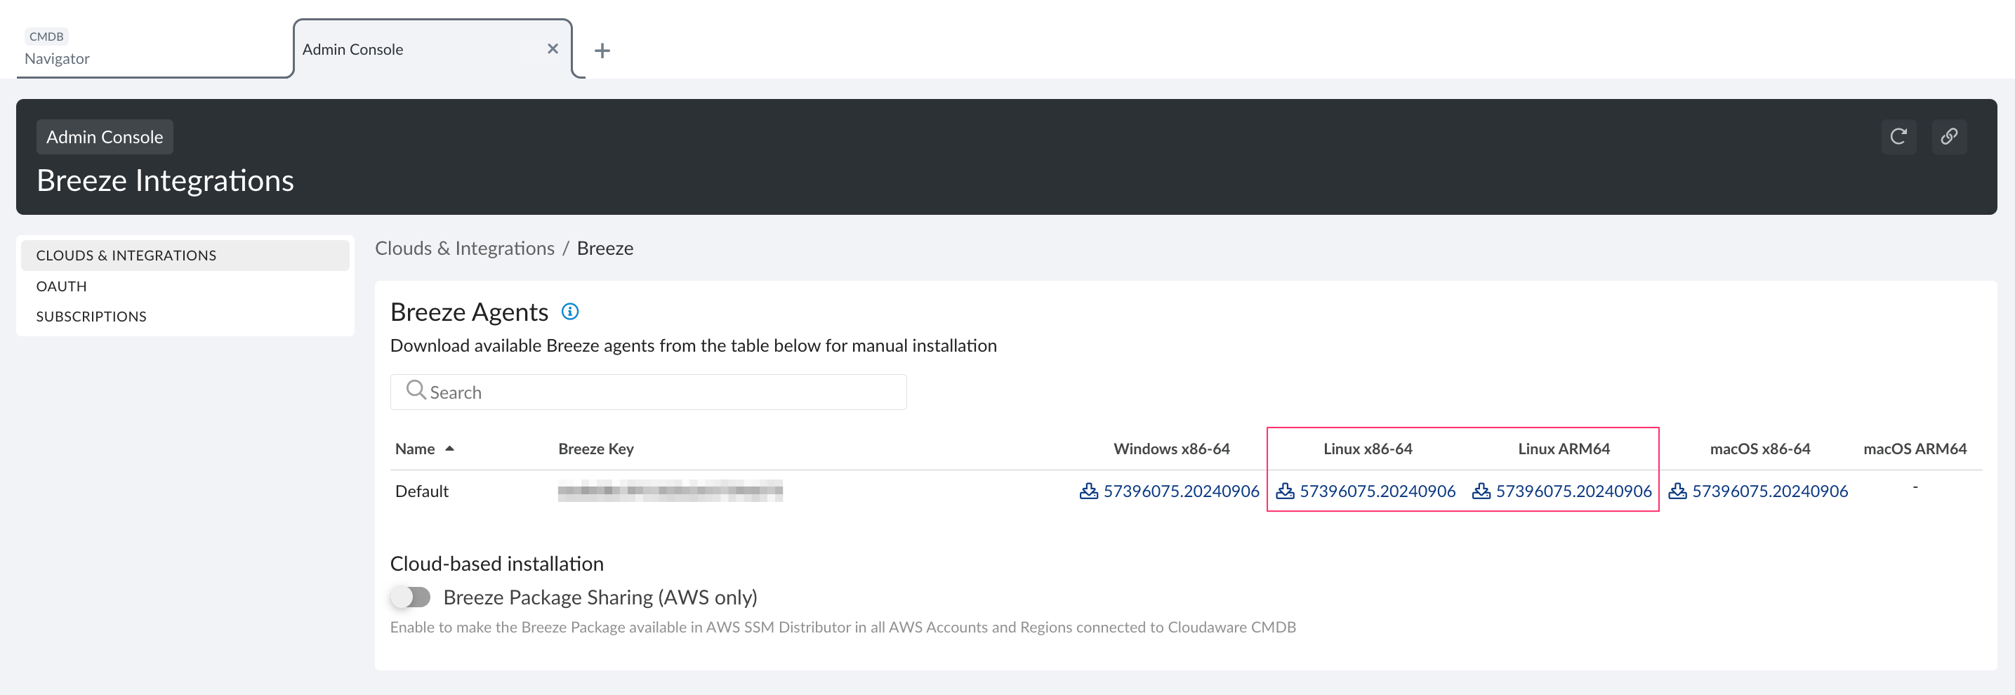Toggle sort order on the Name column
This screenshot has width=2015, height=695.
[450, 449]
